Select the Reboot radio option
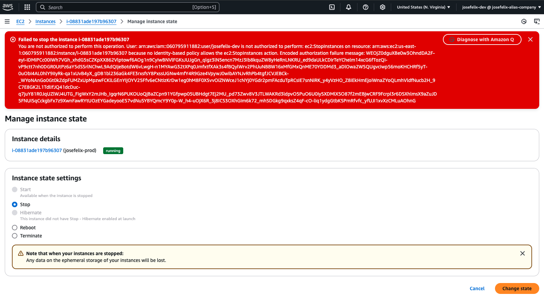This screenshot has height=298, width=544. [15, 228]
